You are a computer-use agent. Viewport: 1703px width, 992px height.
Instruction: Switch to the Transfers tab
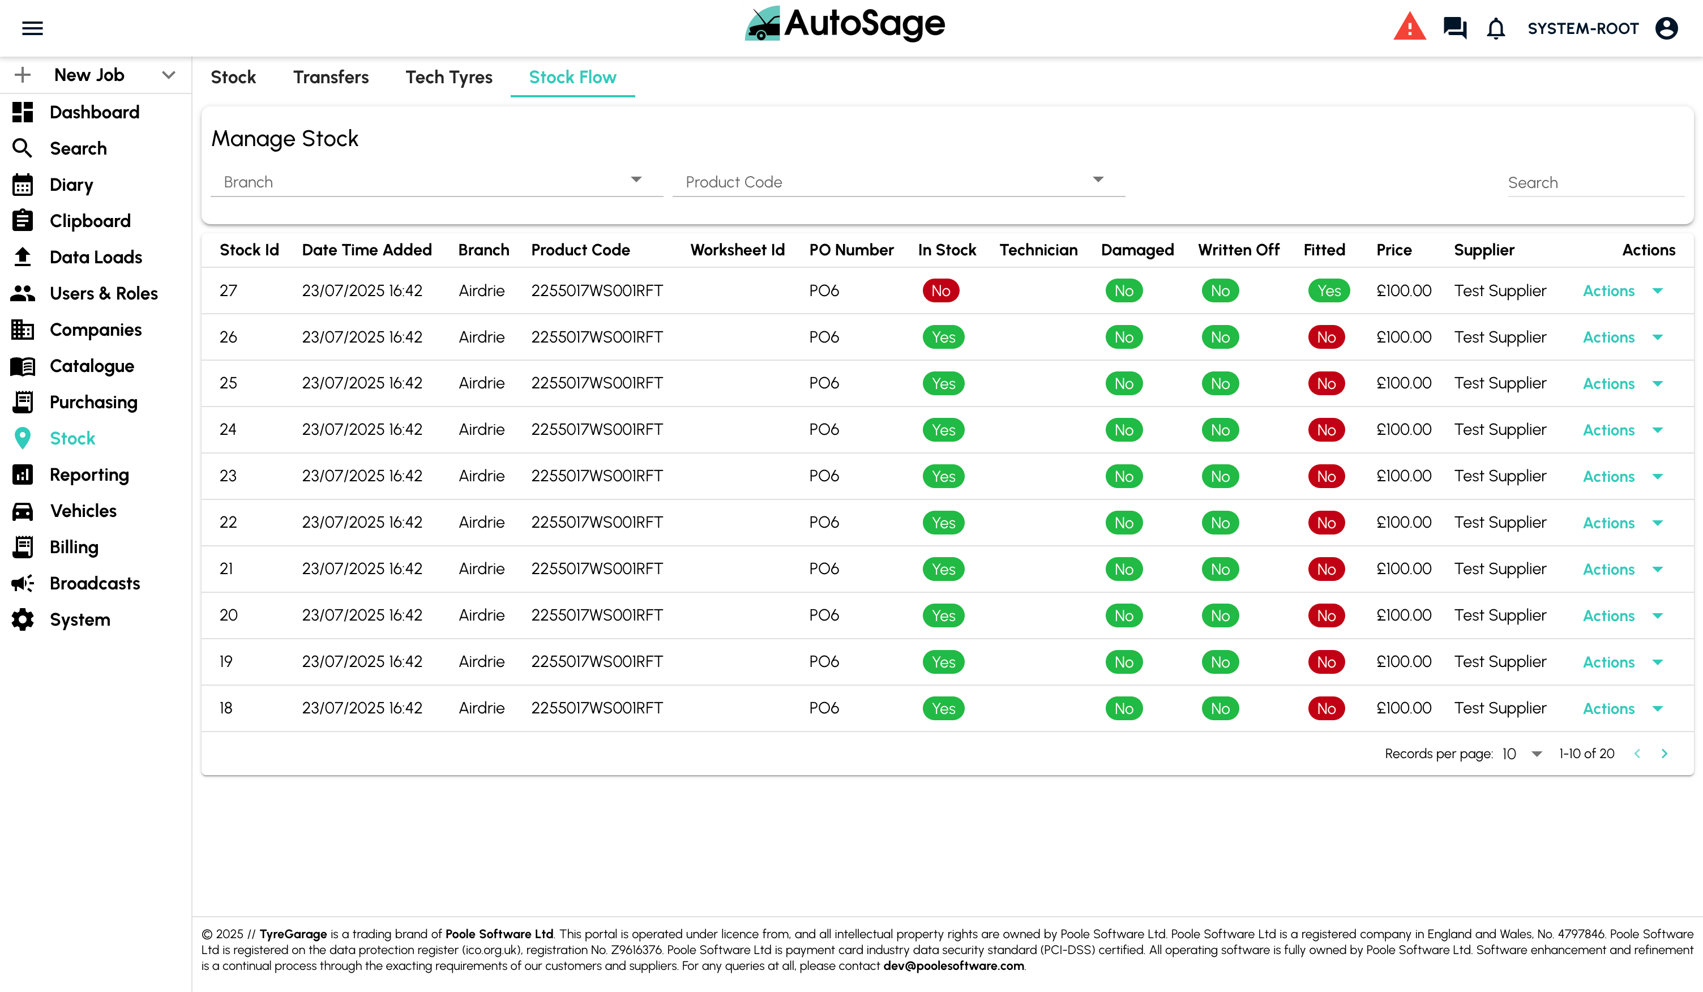tap(331, 77)
